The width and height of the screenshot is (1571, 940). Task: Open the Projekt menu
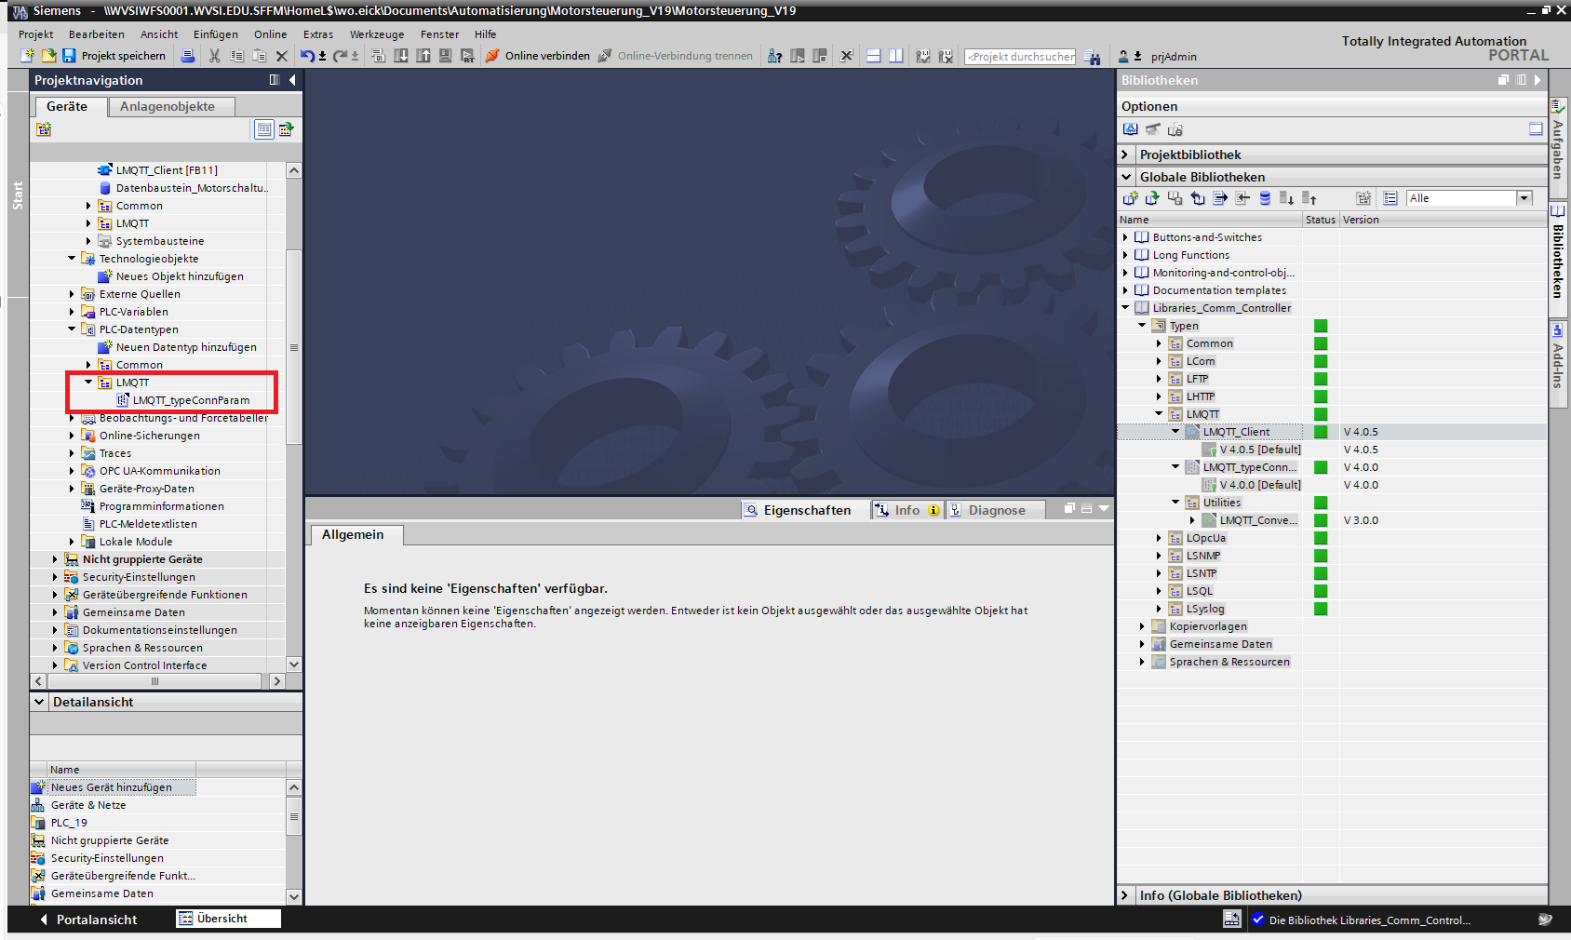[35, 34]
